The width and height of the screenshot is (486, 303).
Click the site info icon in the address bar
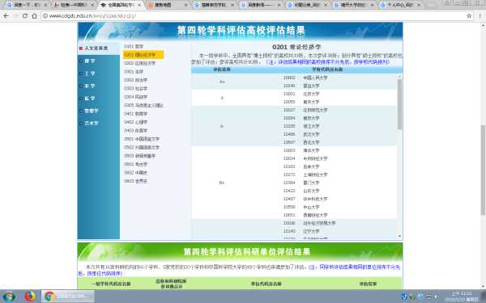pos(45,16)
